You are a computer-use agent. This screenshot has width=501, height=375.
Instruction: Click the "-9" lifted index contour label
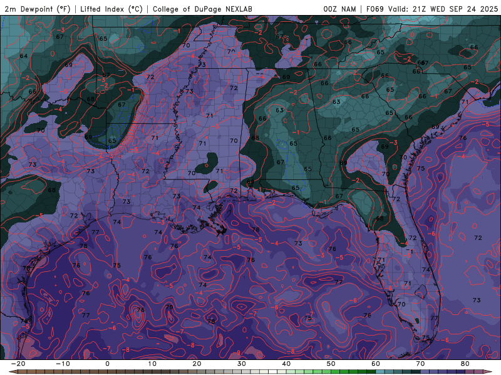237,352
